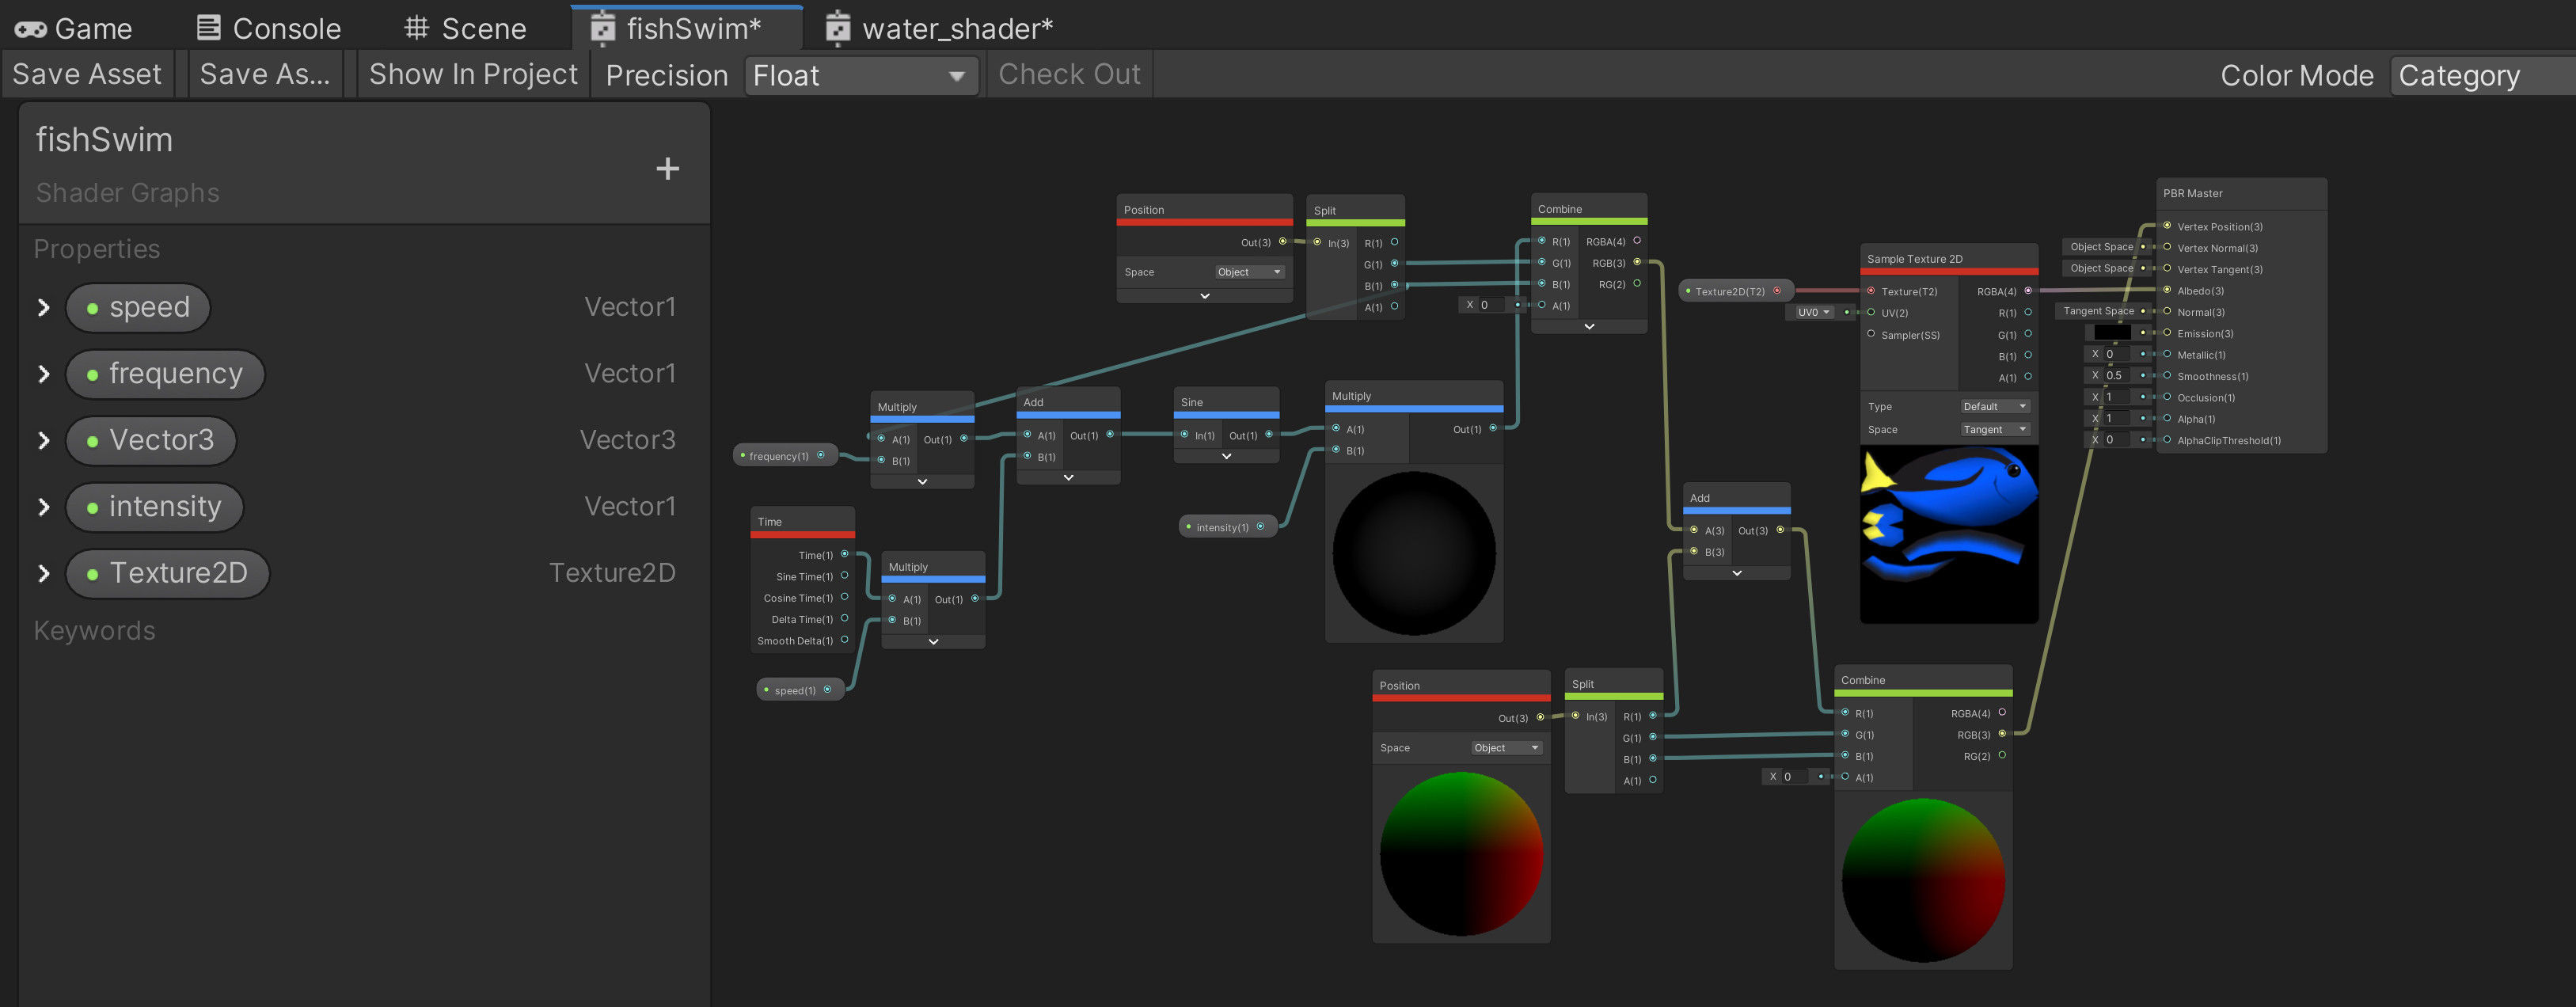Click the black Emission color swatch
Viewport: 2576px width, 1007px height.
pos(2111,333)
